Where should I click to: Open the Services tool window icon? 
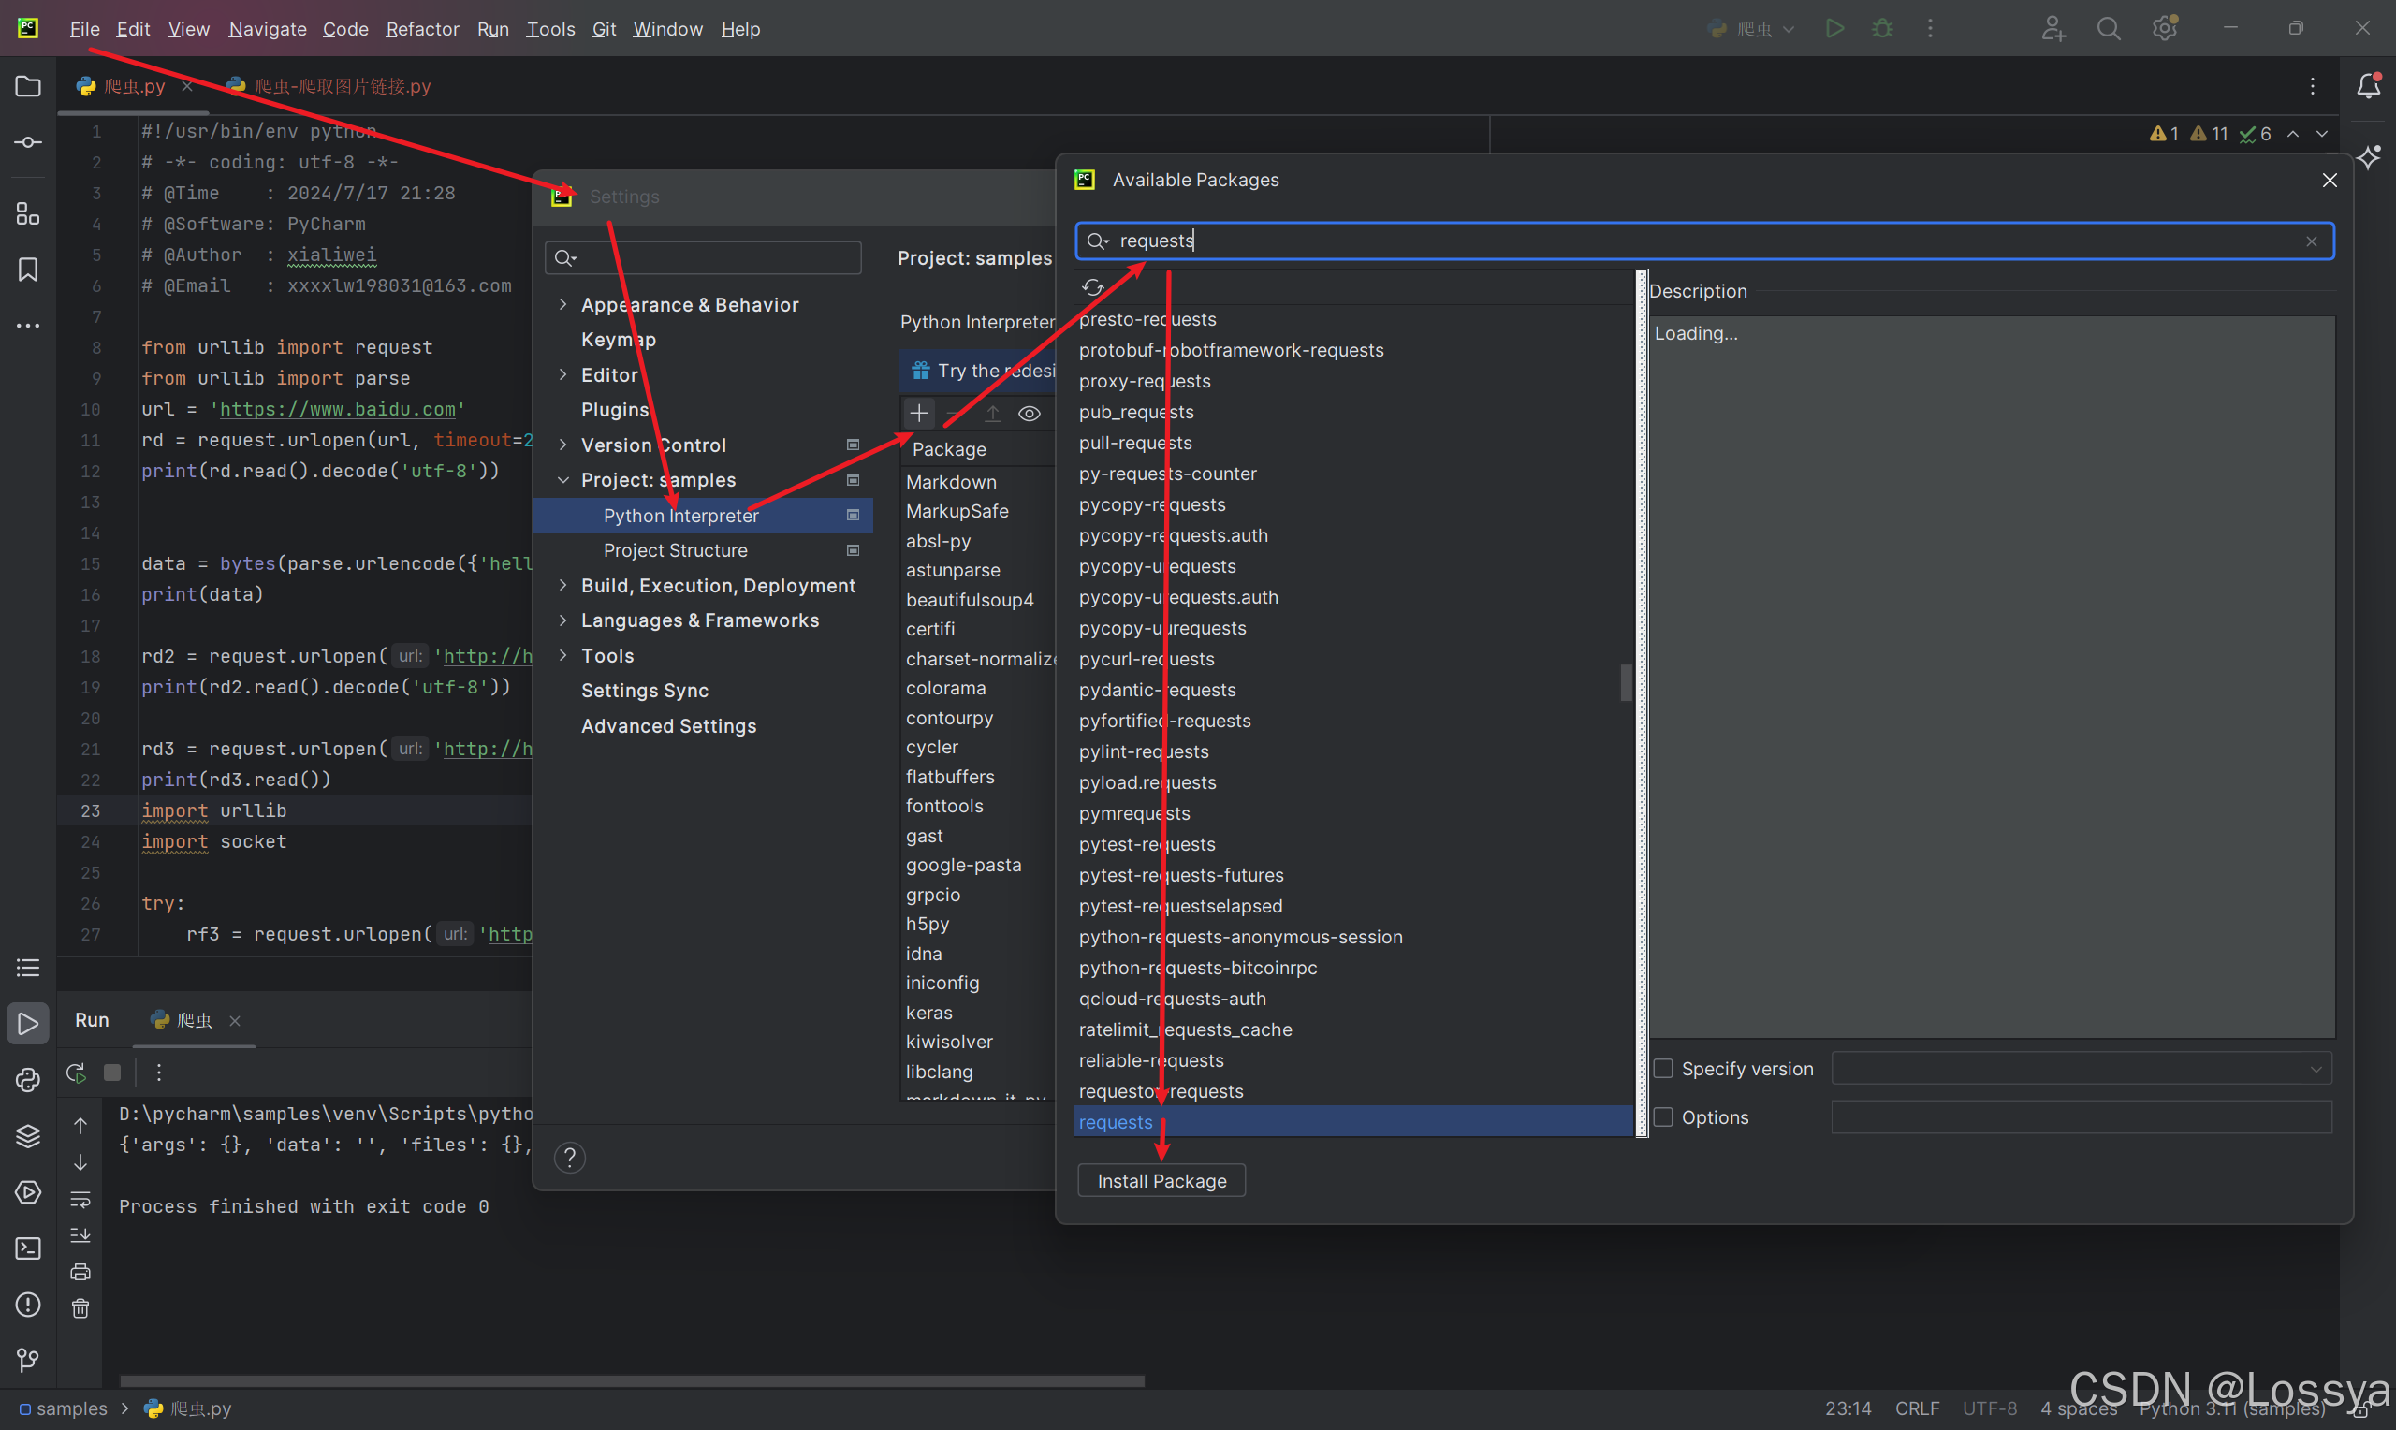(28, 1192)
